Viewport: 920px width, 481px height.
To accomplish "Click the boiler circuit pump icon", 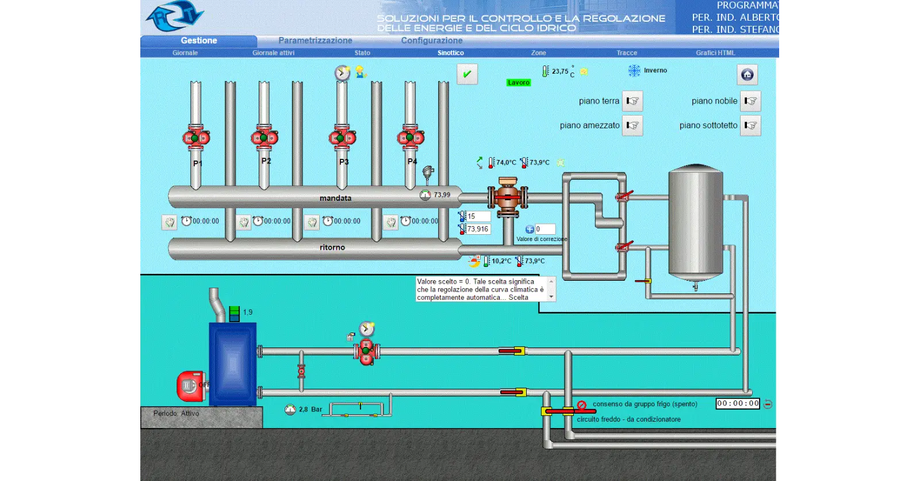I will [x=366, y=350].
